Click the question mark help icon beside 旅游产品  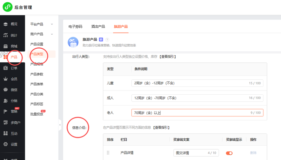(107, 40)
